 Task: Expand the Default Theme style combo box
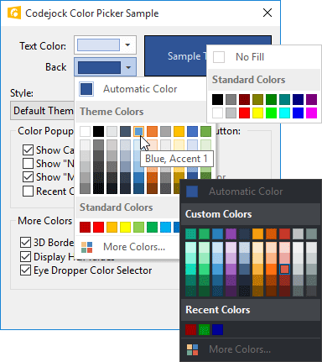pos(43,111)
